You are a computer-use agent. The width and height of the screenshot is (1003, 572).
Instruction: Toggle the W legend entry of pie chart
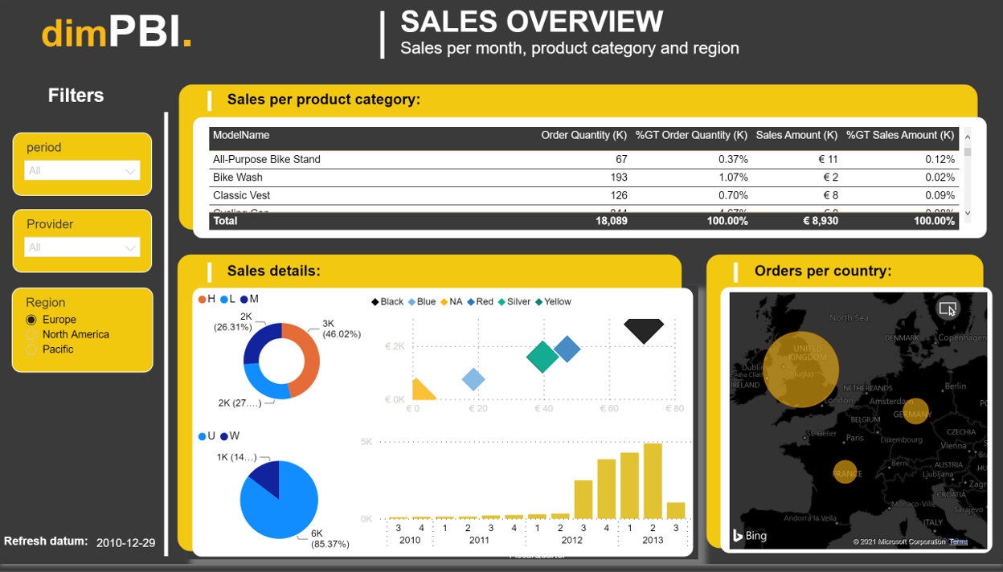(230, 436)
